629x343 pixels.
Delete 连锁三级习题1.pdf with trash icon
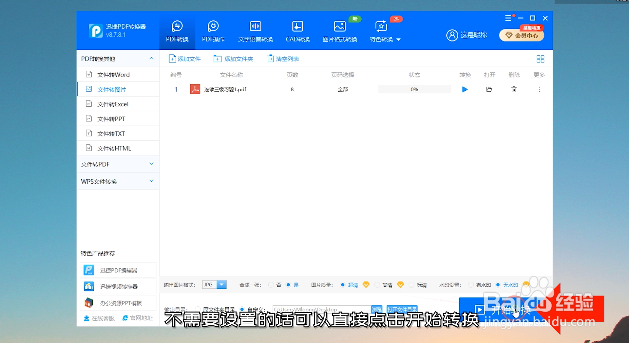point(514,89)
